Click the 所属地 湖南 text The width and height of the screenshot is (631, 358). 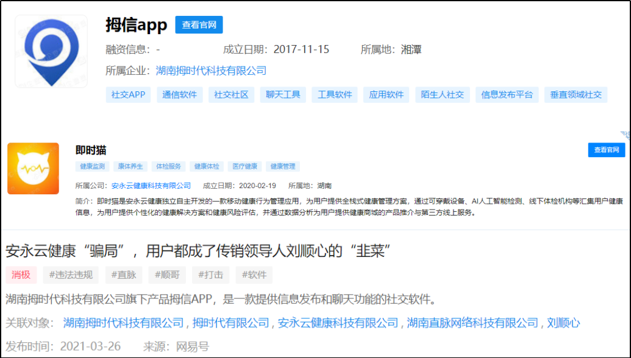310,186
